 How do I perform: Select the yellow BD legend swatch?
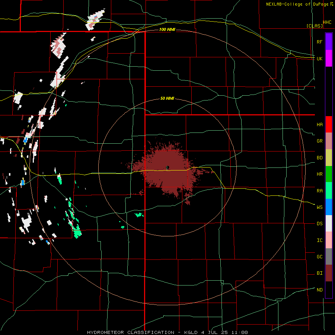click(x=329, y=158)
